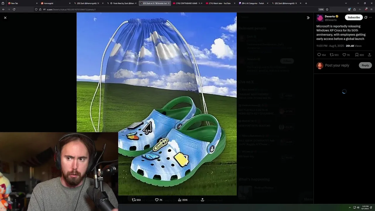Open the red extension icon with badge
The image size is (375, 211).
coord(366,9)
